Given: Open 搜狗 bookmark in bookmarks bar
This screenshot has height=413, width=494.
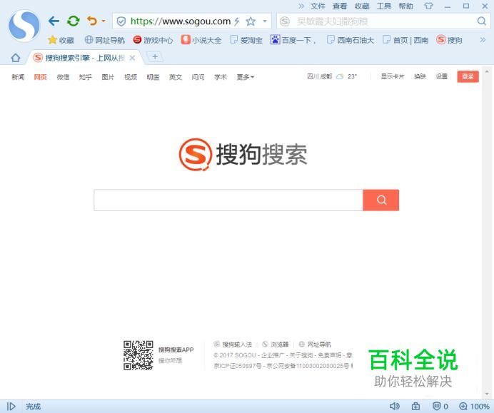Looking at the screenshot, I should pos(449,40).
